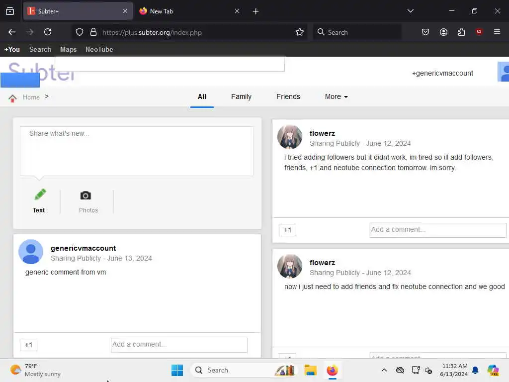This screenshot has width=509, height=382.
Task: Click +1 on flowerz followers post
Action: click(287, 230)
